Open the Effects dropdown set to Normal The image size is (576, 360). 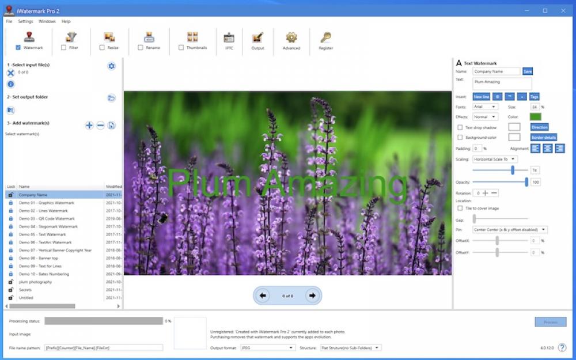tap(484, 116)
